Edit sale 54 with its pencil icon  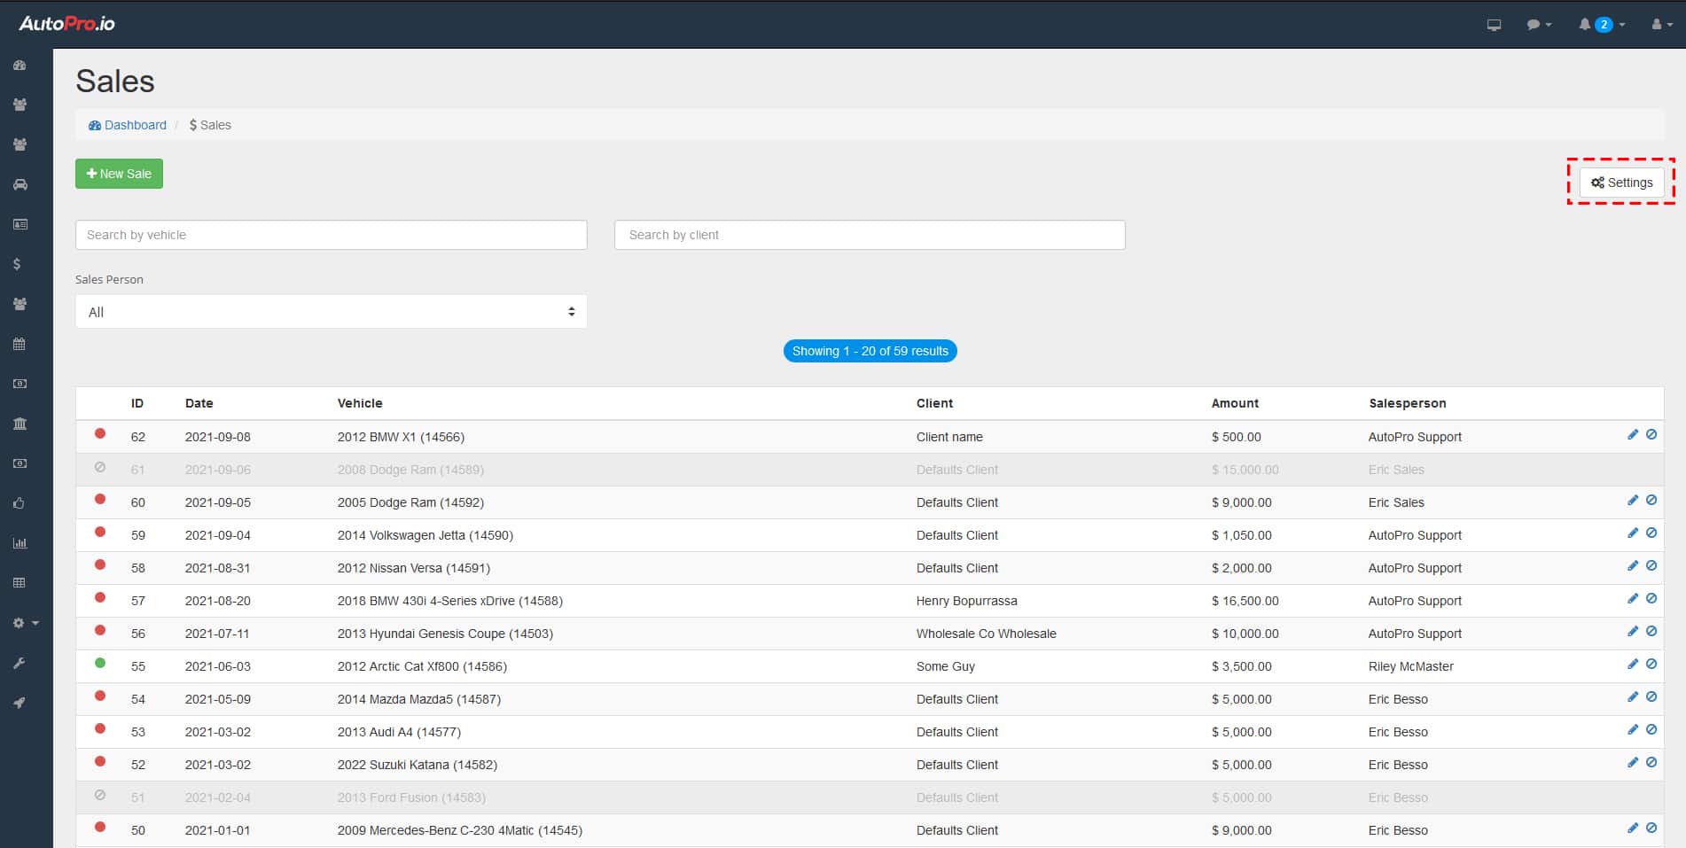1633,697
